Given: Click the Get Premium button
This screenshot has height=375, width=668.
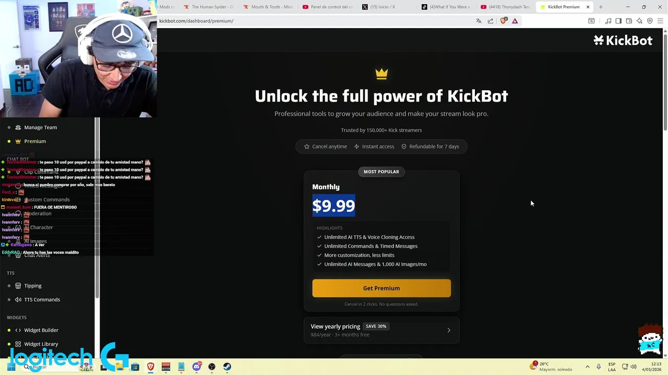Looking at the screenshot, I should click(x=381, y=288).
